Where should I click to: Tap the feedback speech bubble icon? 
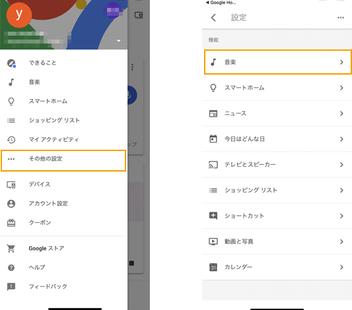click(x=11, y=287)
